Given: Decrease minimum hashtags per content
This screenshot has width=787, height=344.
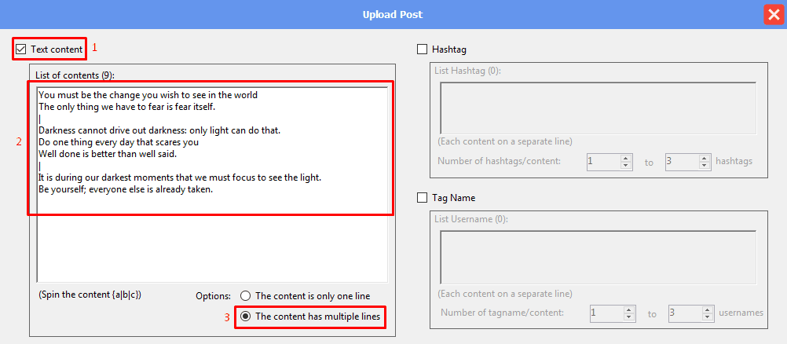Looking at the screenshot, I should tap(626, 166).
